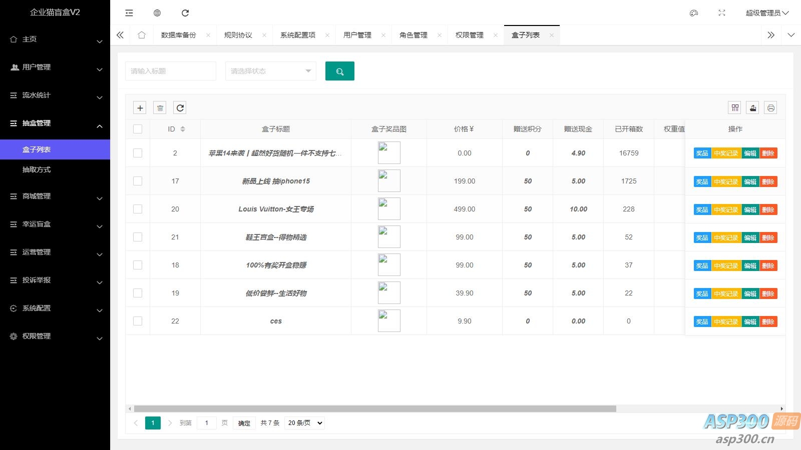The image size is (801, 450).
Task: Open the theme palette icon in the header
Action: (693, 13)
